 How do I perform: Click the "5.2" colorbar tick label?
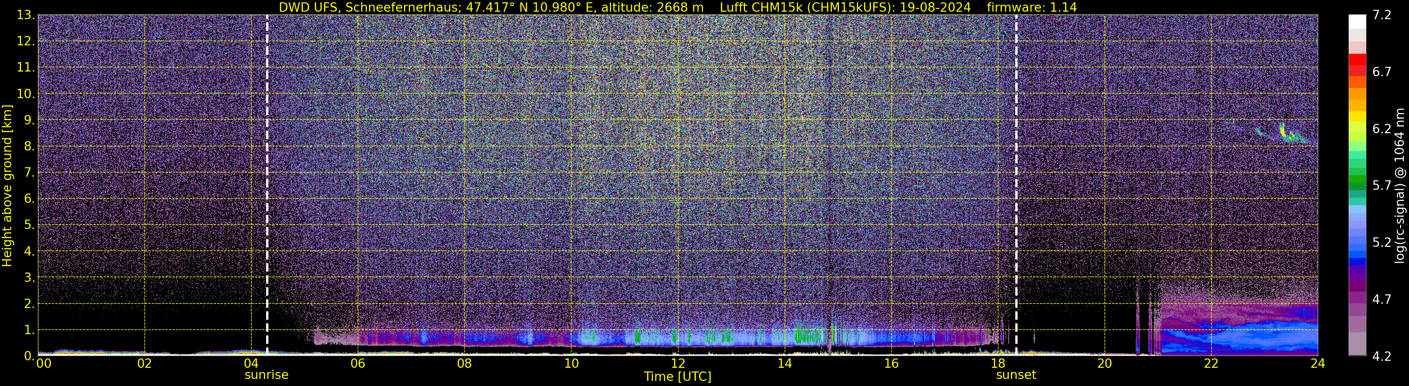pos(1382,242)
